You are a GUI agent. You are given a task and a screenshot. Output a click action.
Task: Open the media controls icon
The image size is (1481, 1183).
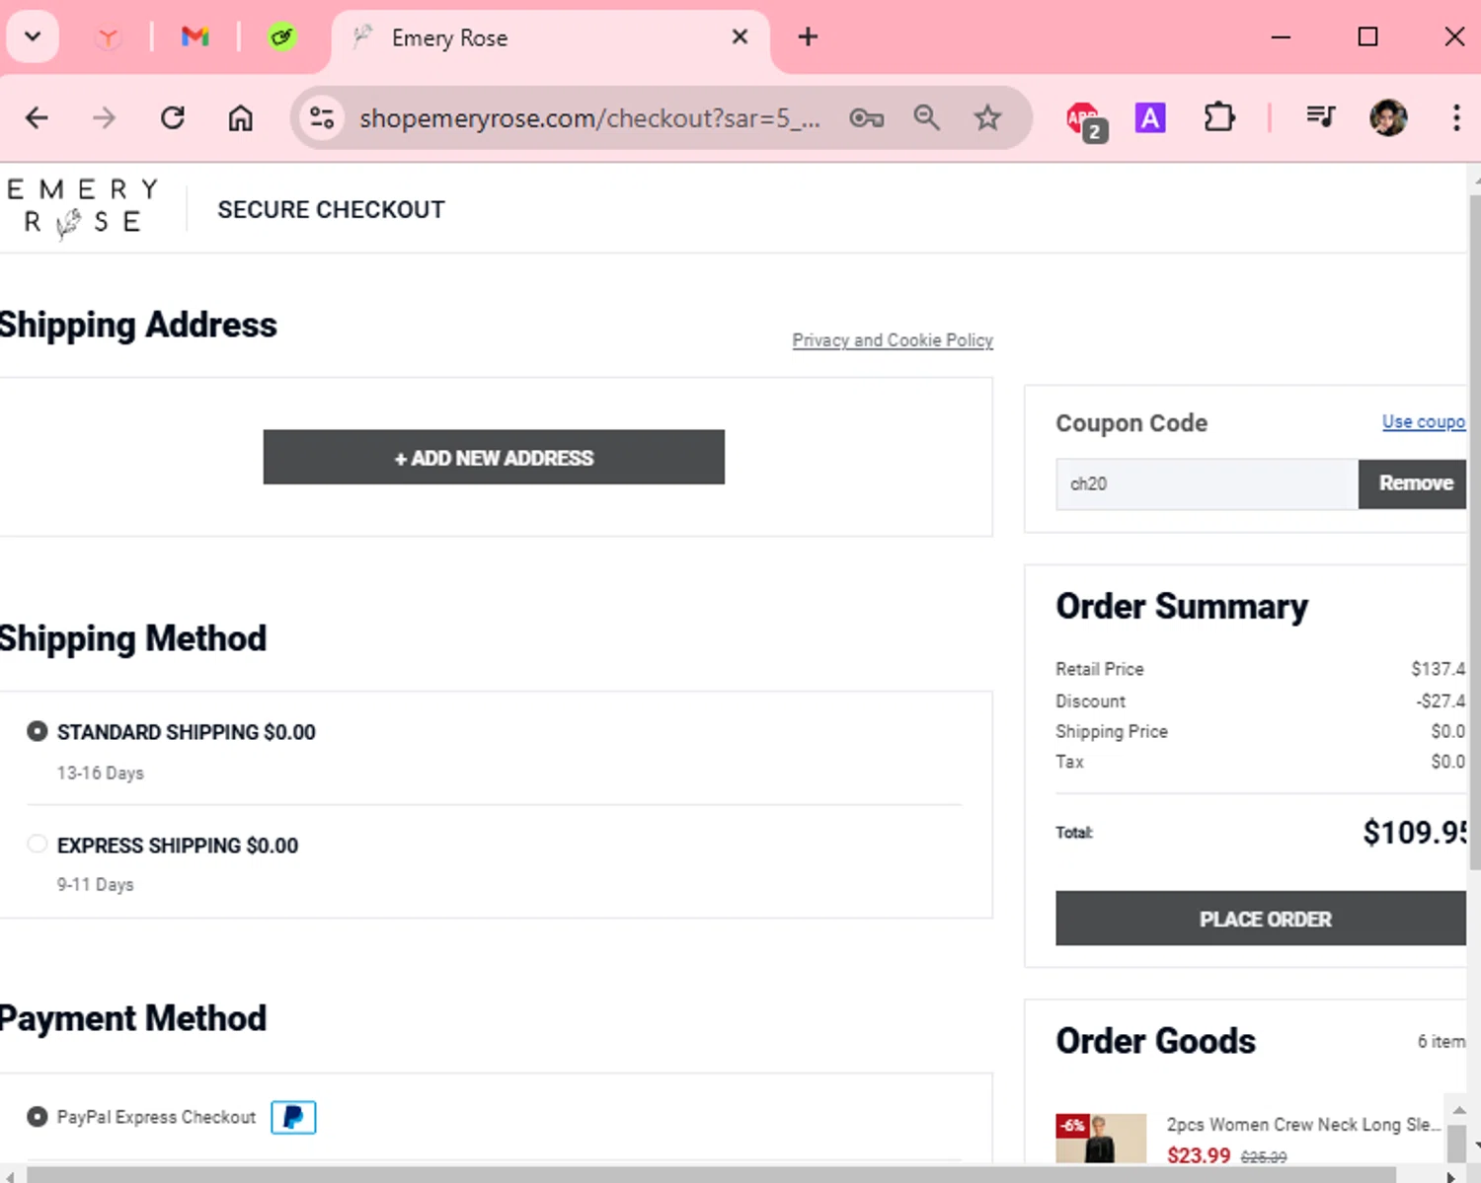1320,118
